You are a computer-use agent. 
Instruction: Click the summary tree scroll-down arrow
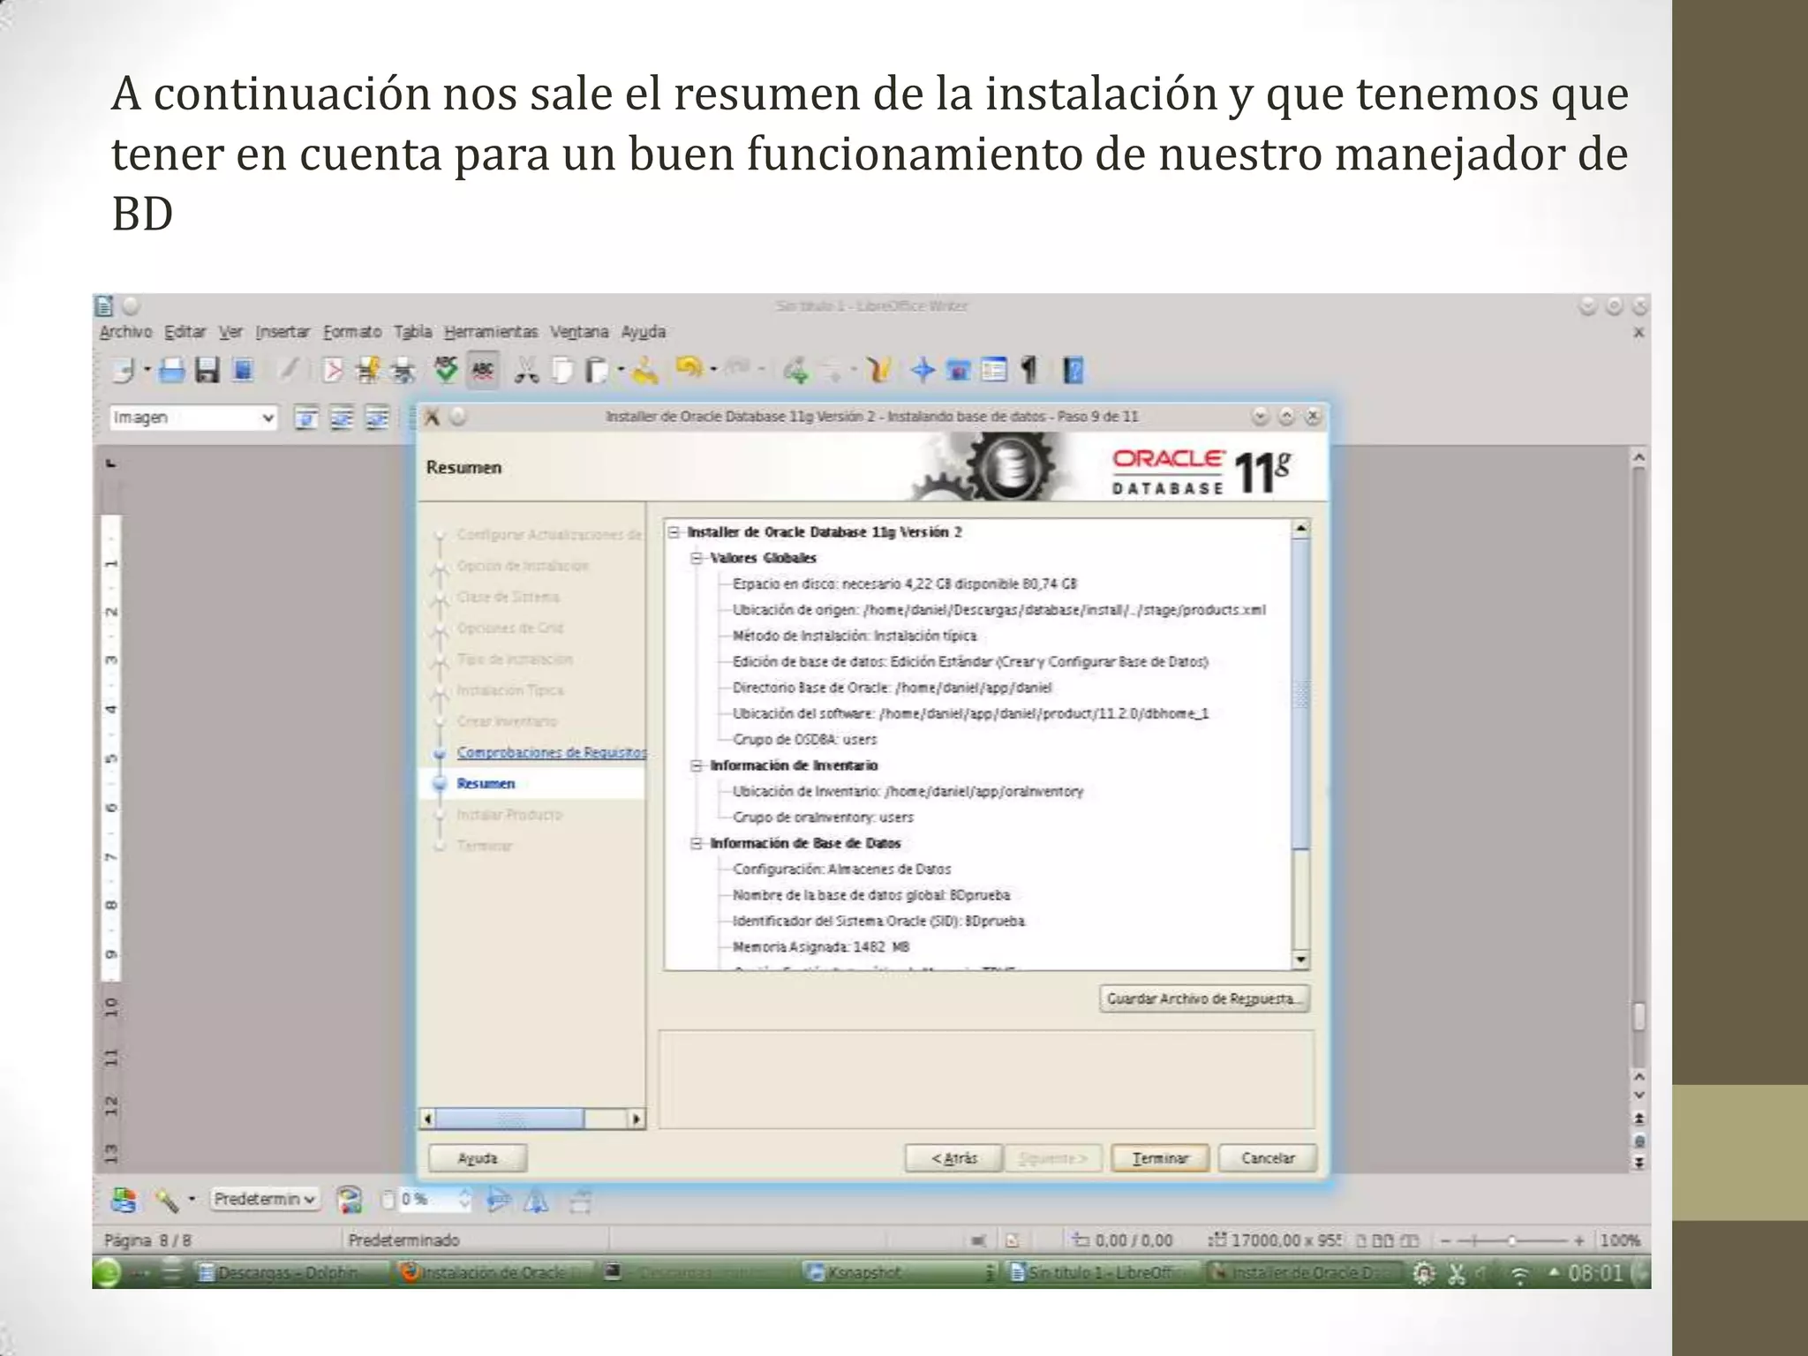[x=1300, y=960]
